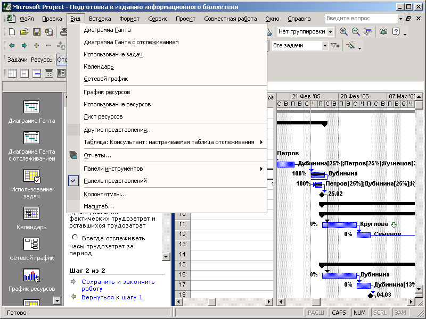
Task: Click the Indent right arrow icon
Action: pos(24,45)
